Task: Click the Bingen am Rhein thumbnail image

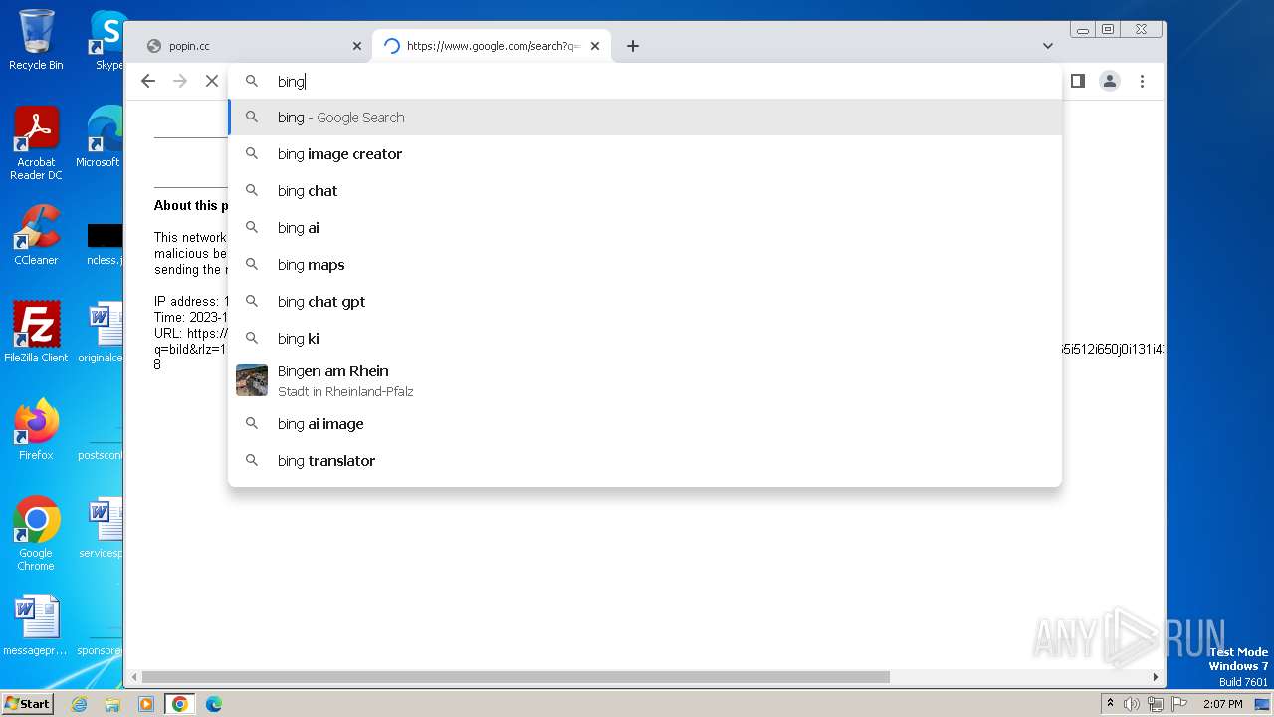Action: coord(252,380)
